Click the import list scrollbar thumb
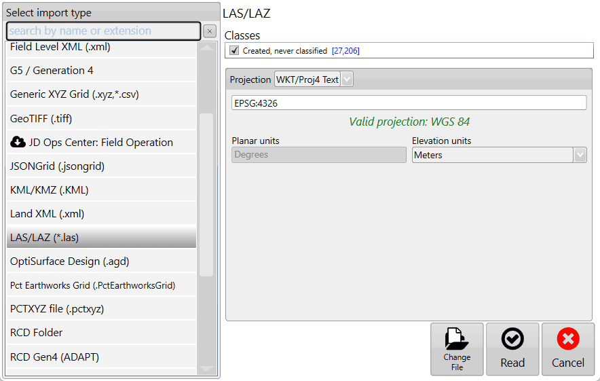The height and width of the screenshot is (381, 600). [206, 194]
